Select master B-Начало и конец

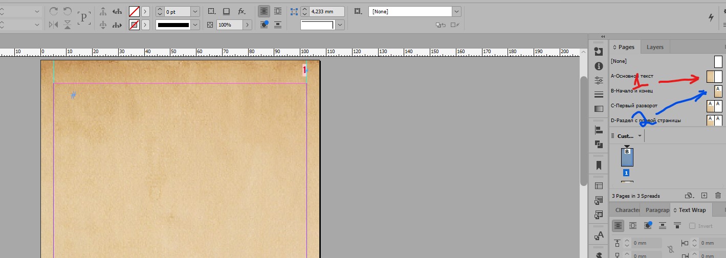[x=667, y=91]
